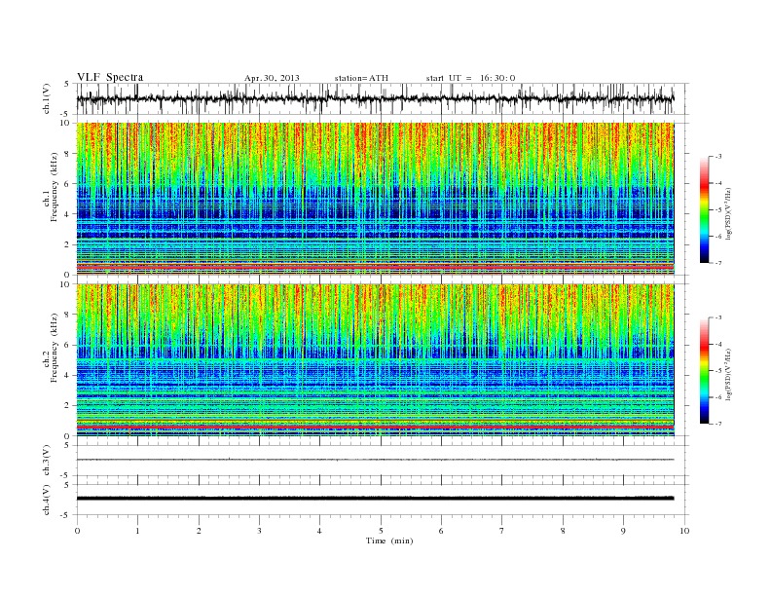
Task: Click the '-7' value on ch.2 colorbar
Action: point(717,424)
